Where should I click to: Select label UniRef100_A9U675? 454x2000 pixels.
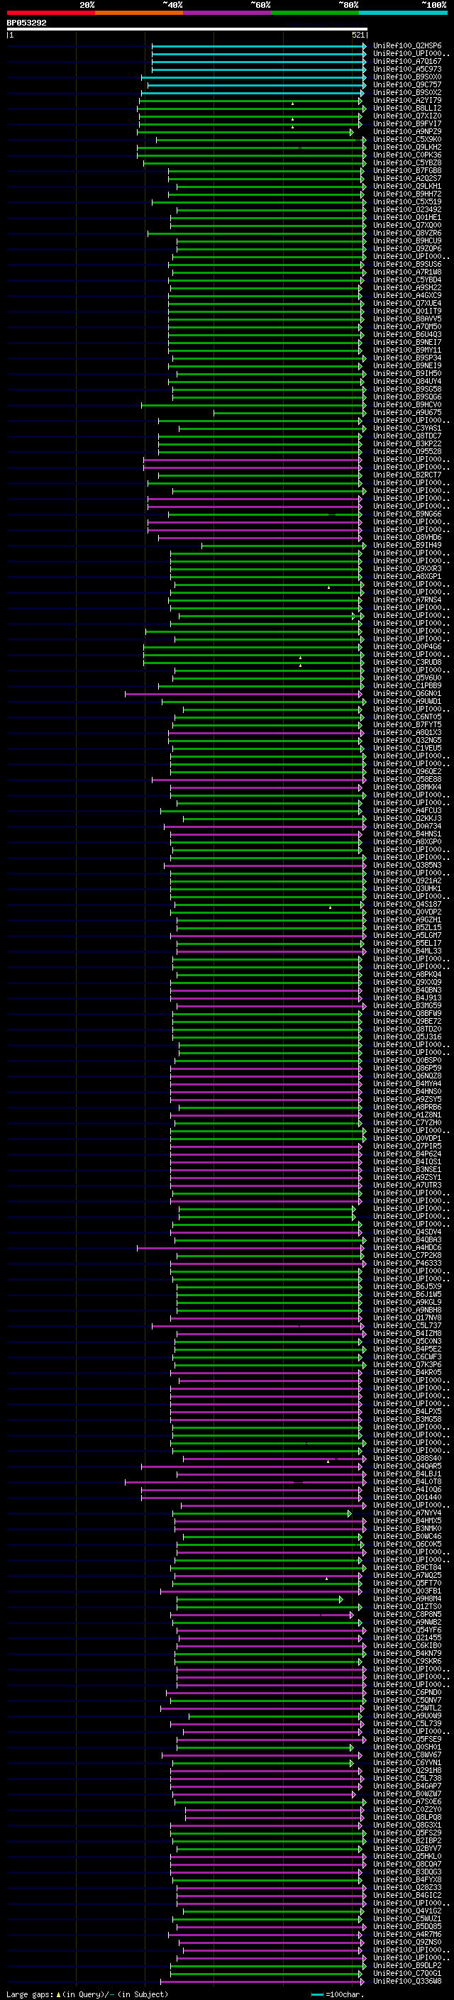click(x=407, y=412)
